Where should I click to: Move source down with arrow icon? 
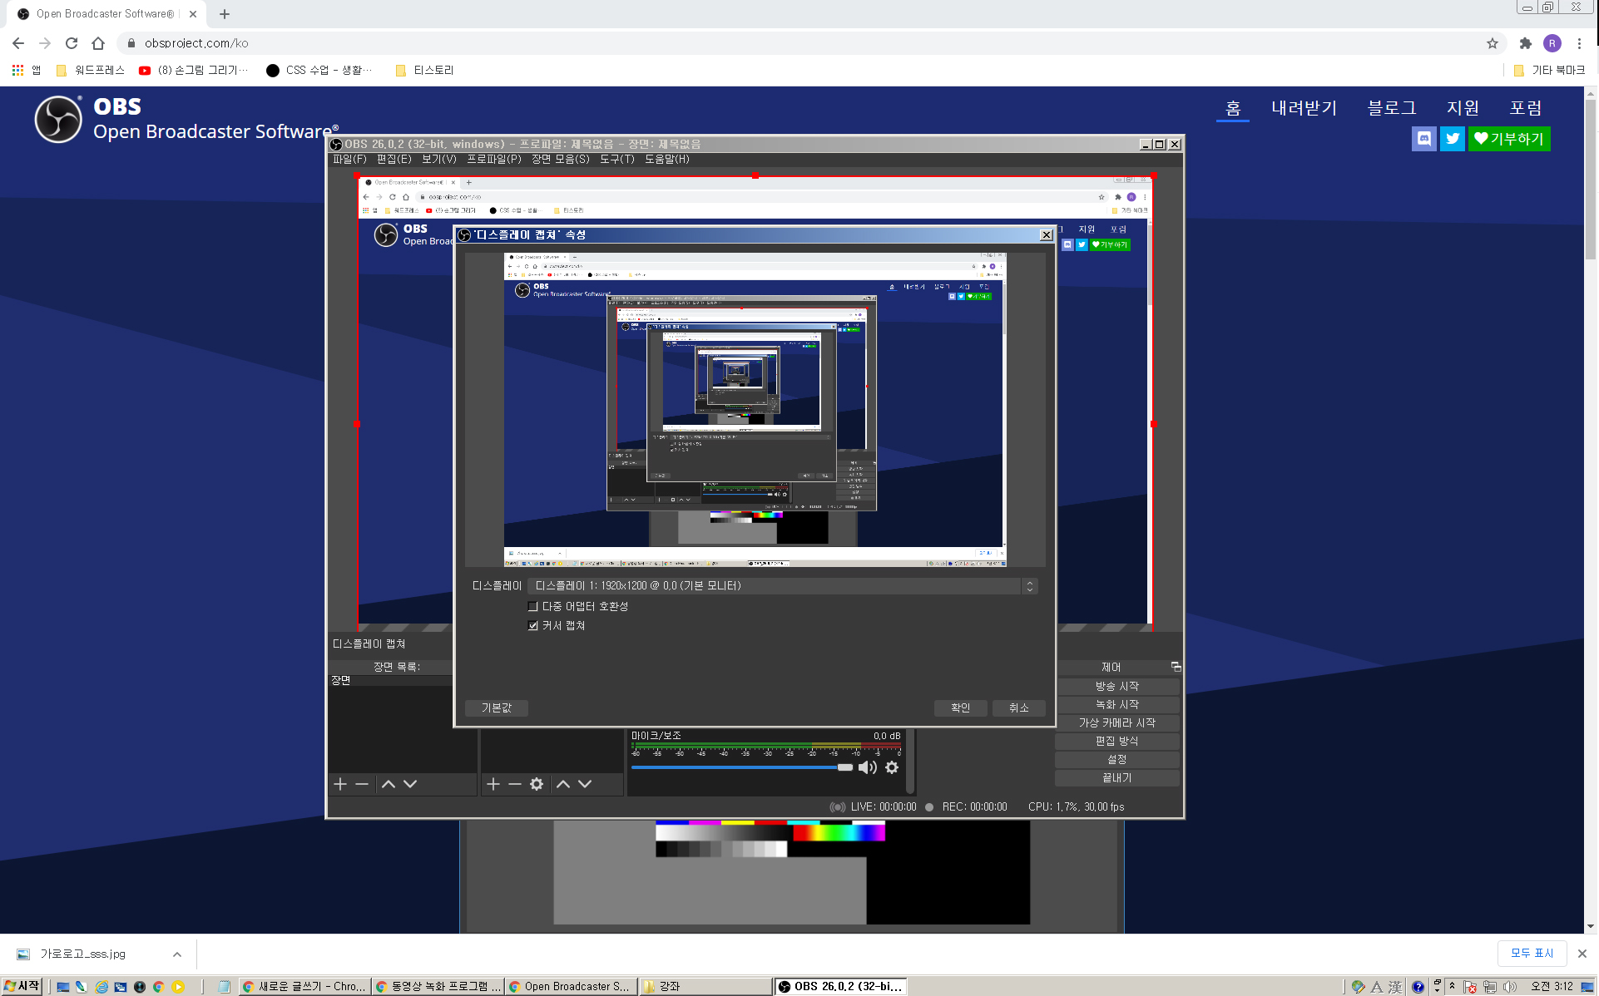click(x=585, y=784)
